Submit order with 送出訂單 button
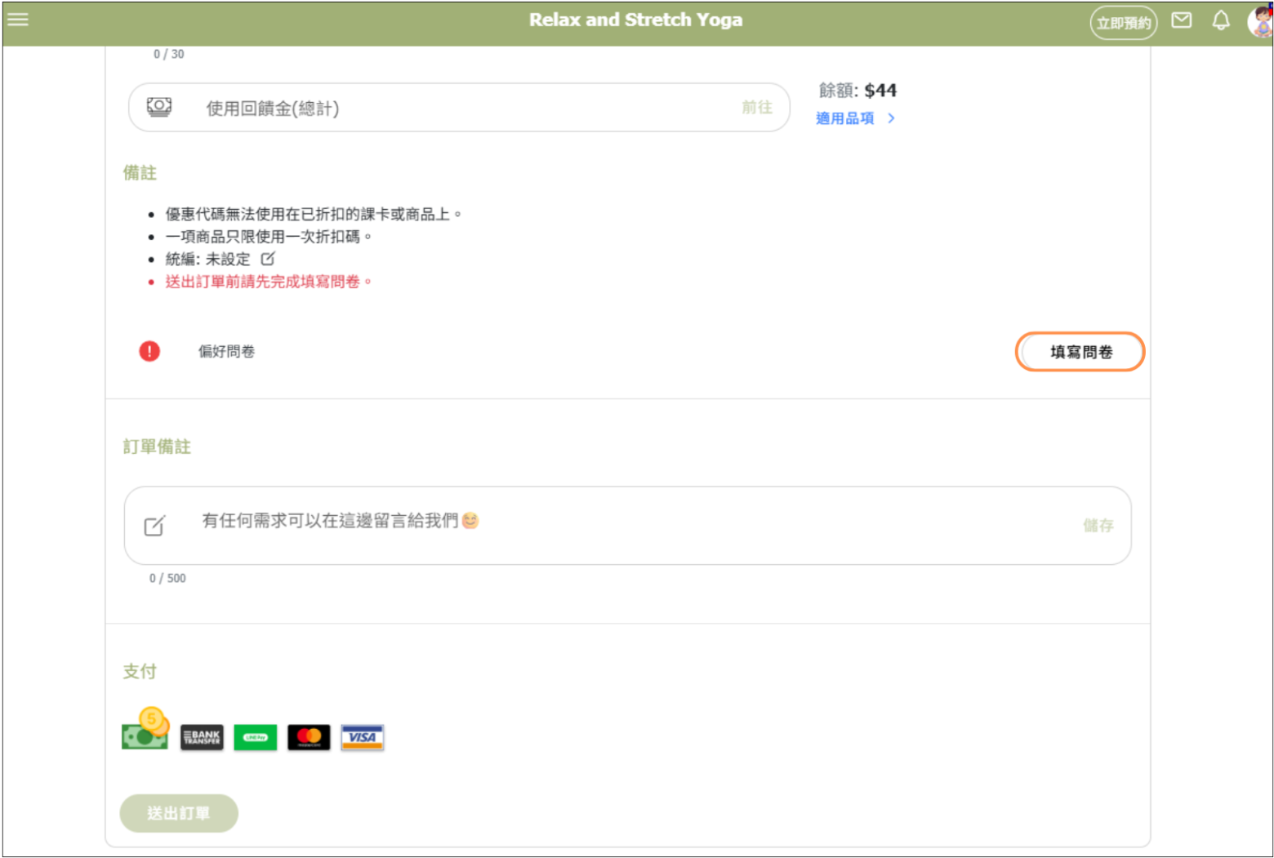The height and width of the screenshot is (858, 1274). pos(179,813)
